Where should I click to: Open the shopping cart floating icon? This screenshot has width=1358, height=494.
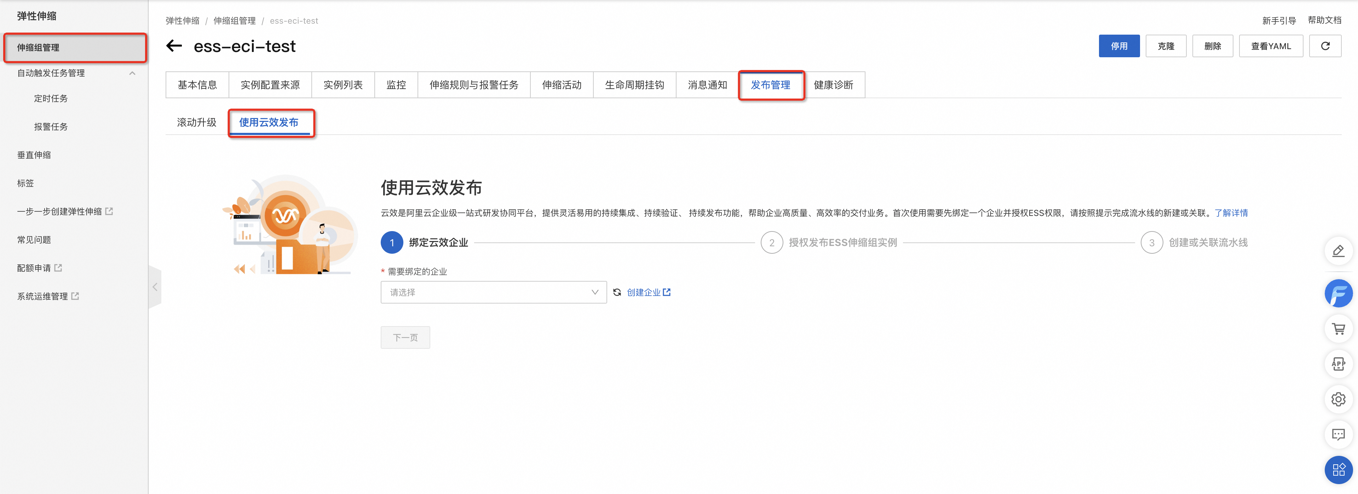[1338, 329]
